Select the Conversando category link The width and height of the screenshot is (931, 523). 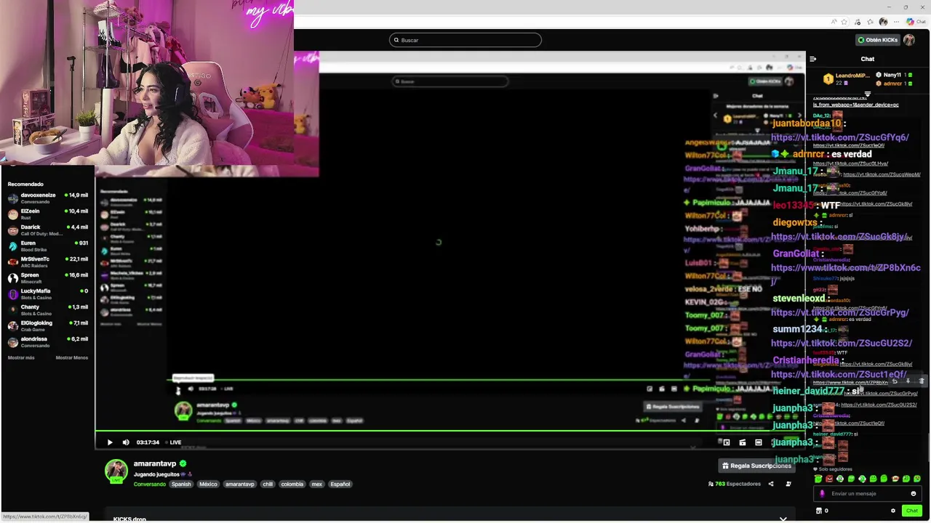tap(150, 485)
